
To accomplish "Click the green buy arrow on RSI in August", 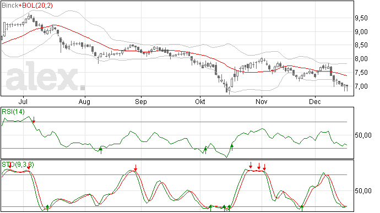I will tap(101, 150).
